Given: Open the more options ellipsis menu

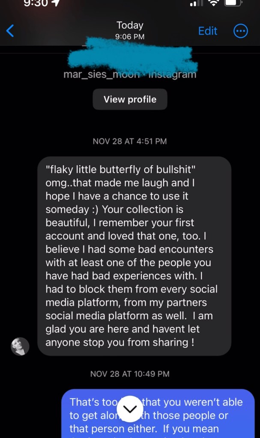Looking at the screenshot, I should pyautogui.click(x=241, y=31).
